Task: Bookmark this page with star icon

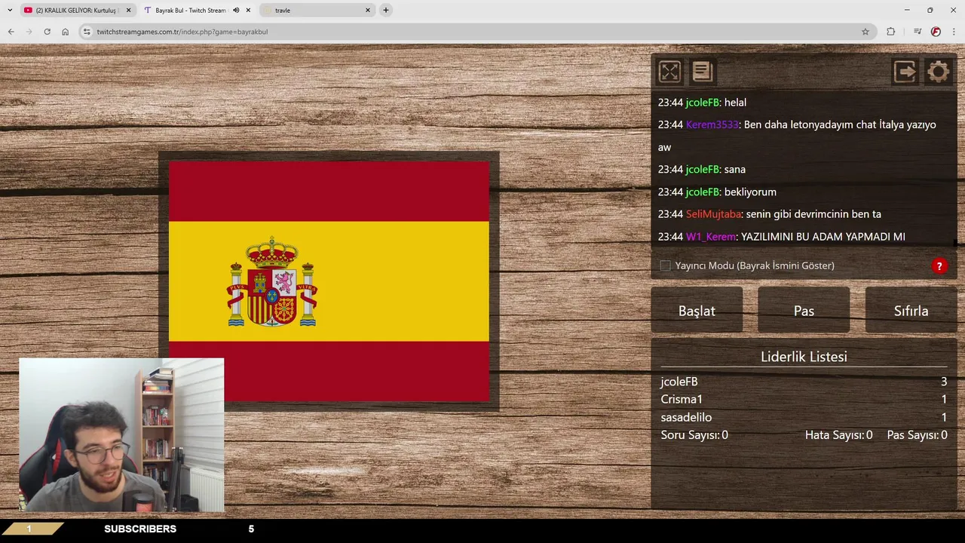Action: click(x=865, y=32)
